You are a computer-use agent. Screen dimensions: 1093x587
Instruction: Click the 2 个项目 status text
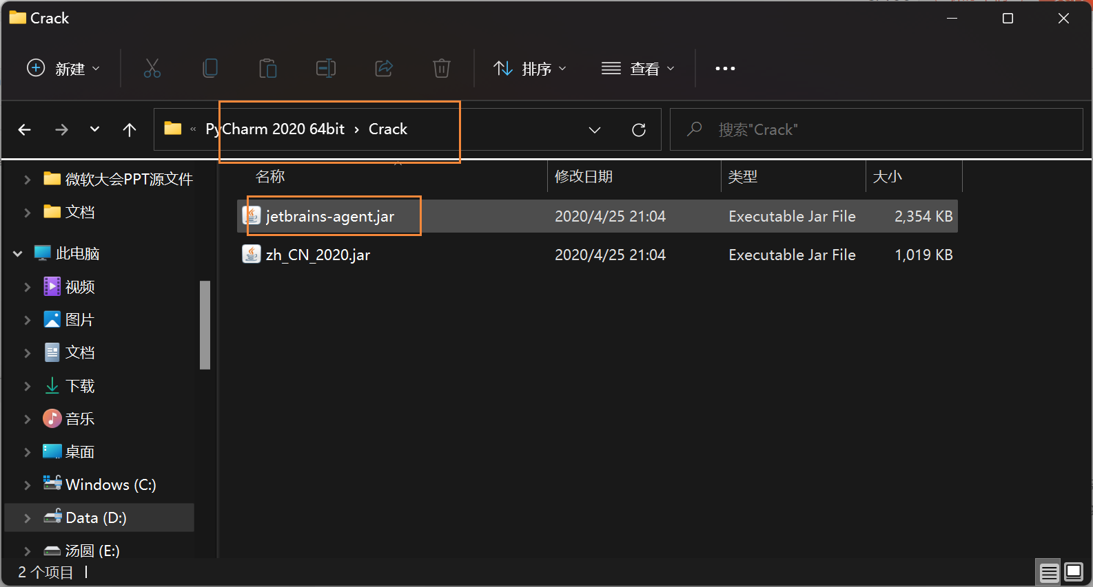click(x=45, y=573)
